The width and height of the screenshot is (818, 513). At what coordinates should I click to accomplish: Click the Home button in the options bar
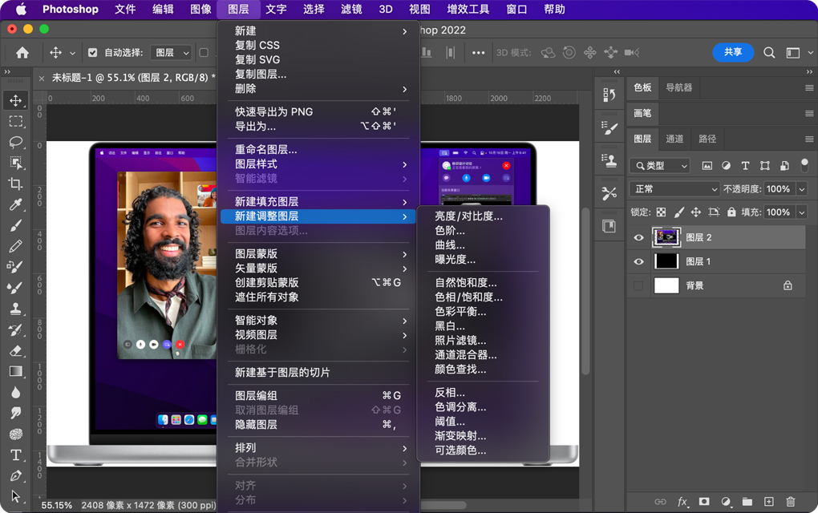click(x=21, y=52)
